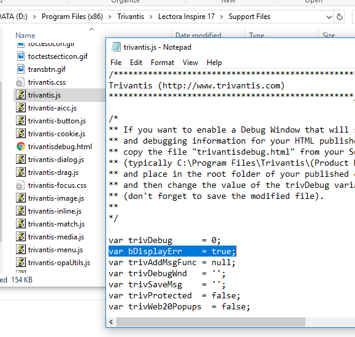The image size is (355, 337).
Task: Go to the Trivantis breadcrumb folder
Action: click(131, 17)
